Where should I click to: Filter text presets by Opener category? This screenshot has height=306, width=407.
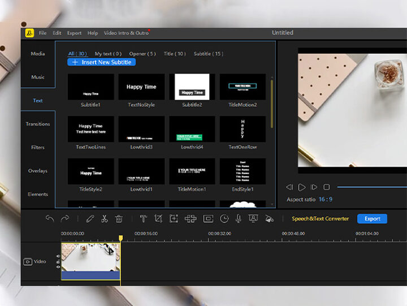click(144, 54)
